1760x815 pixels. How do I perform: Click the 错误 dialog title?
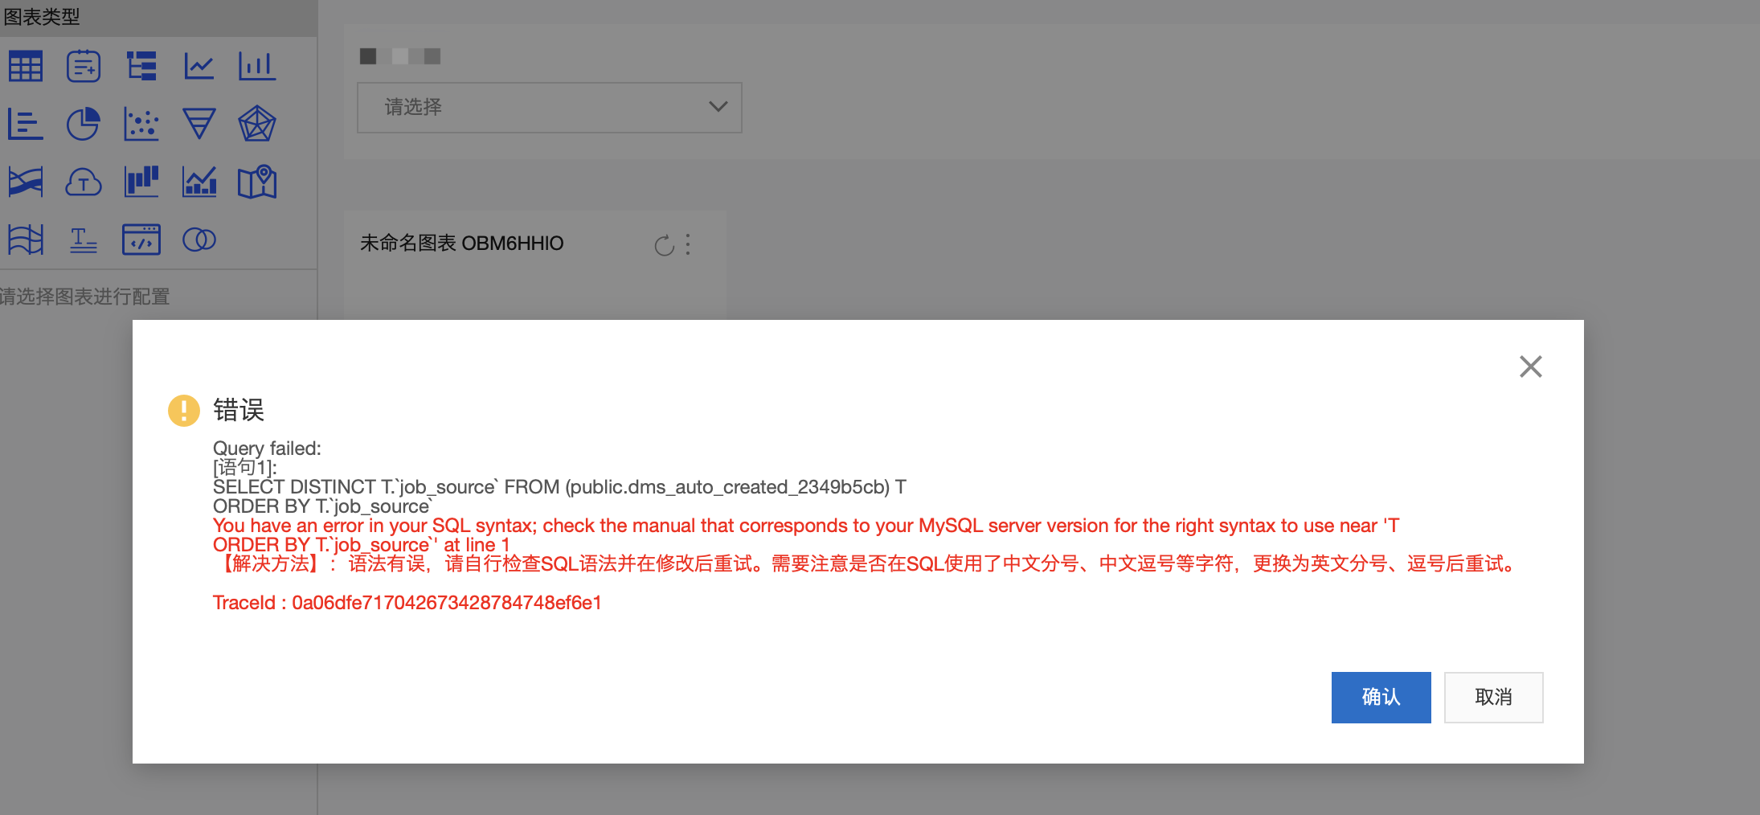[x=239, y=411]
